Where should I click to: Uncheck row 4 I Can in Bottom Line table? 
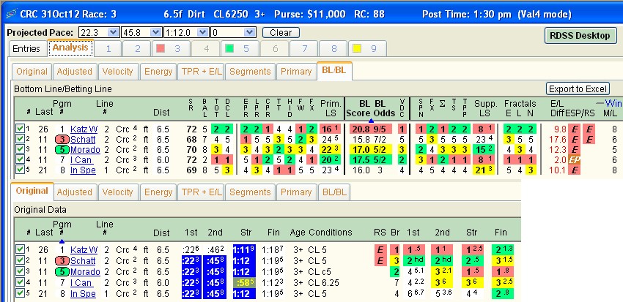(x=20, y=160)
